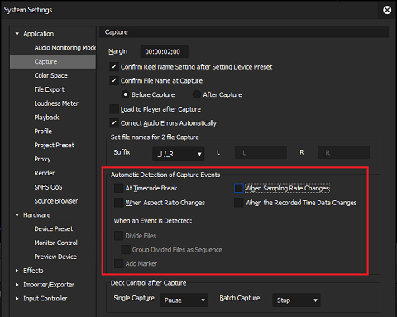This screenshot has height=317, width=397.
Task: Check When the Recorded Time Data Changes
Action: [238, 203]
